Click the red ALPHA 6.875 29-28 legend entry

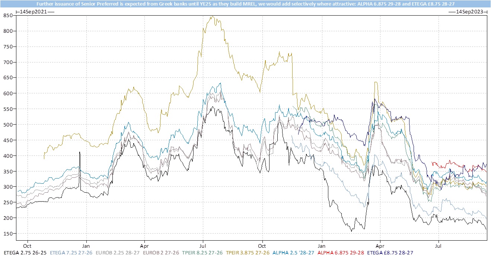pyautogui.click(x=341, y=253)
